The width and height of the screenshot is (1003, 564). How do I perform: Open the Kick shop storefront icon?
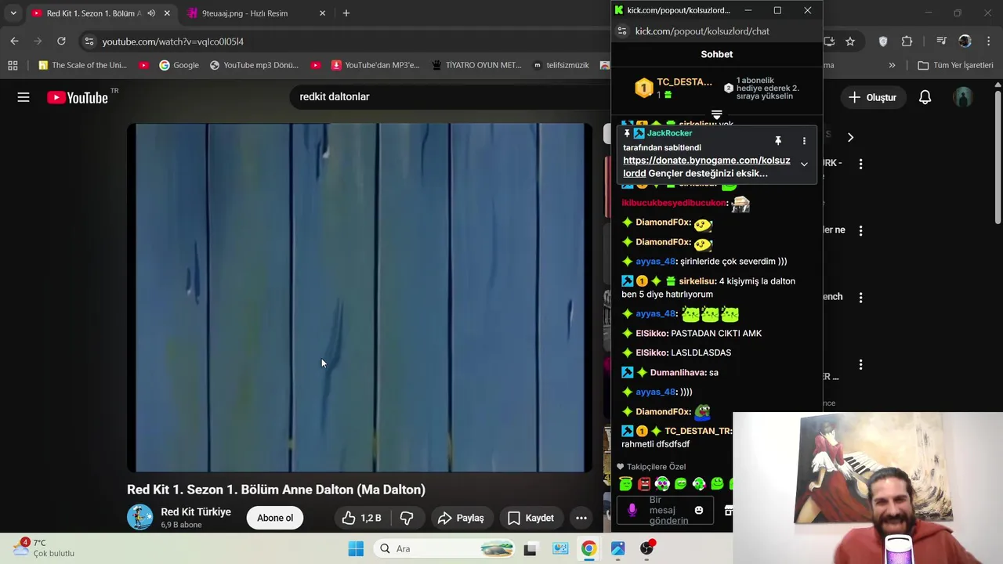(x=728, y=510)
